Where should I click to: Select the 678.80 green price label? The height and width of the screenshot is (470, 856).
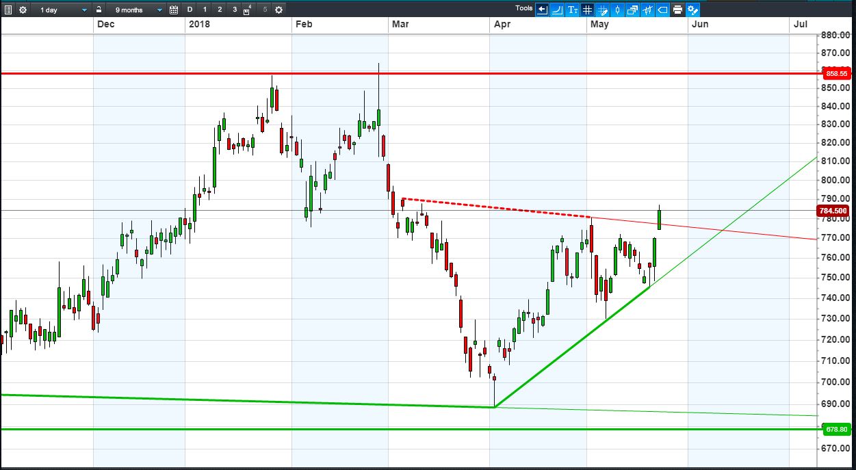837,430
